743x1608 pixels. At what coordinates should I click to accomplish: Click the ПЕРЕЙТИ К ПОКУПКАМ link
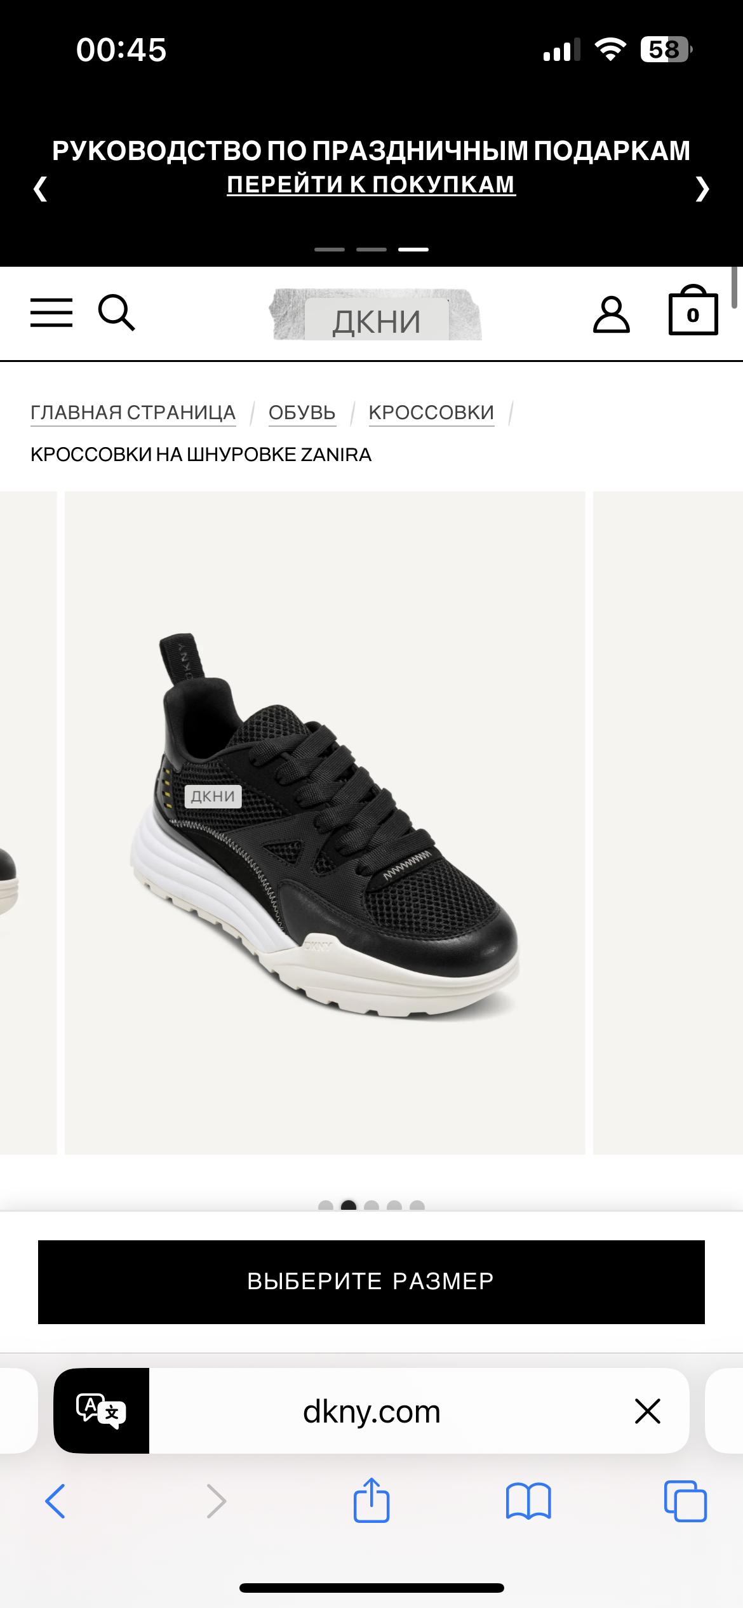pyautogui.click(x=371, y=184)
